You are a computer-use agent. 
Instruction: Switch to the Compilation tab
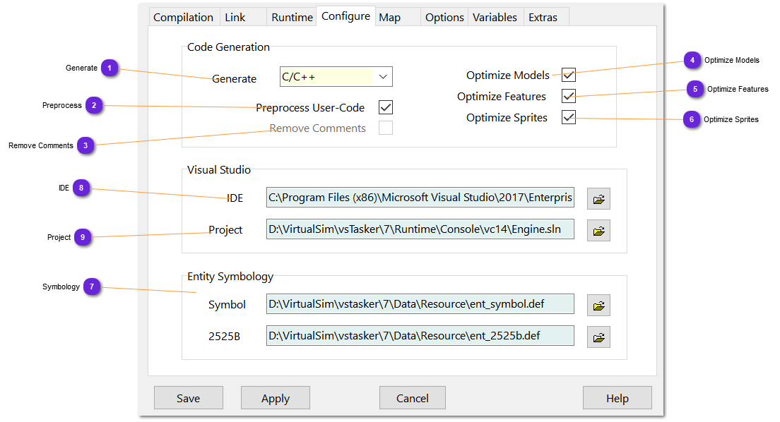coord(183,17)
